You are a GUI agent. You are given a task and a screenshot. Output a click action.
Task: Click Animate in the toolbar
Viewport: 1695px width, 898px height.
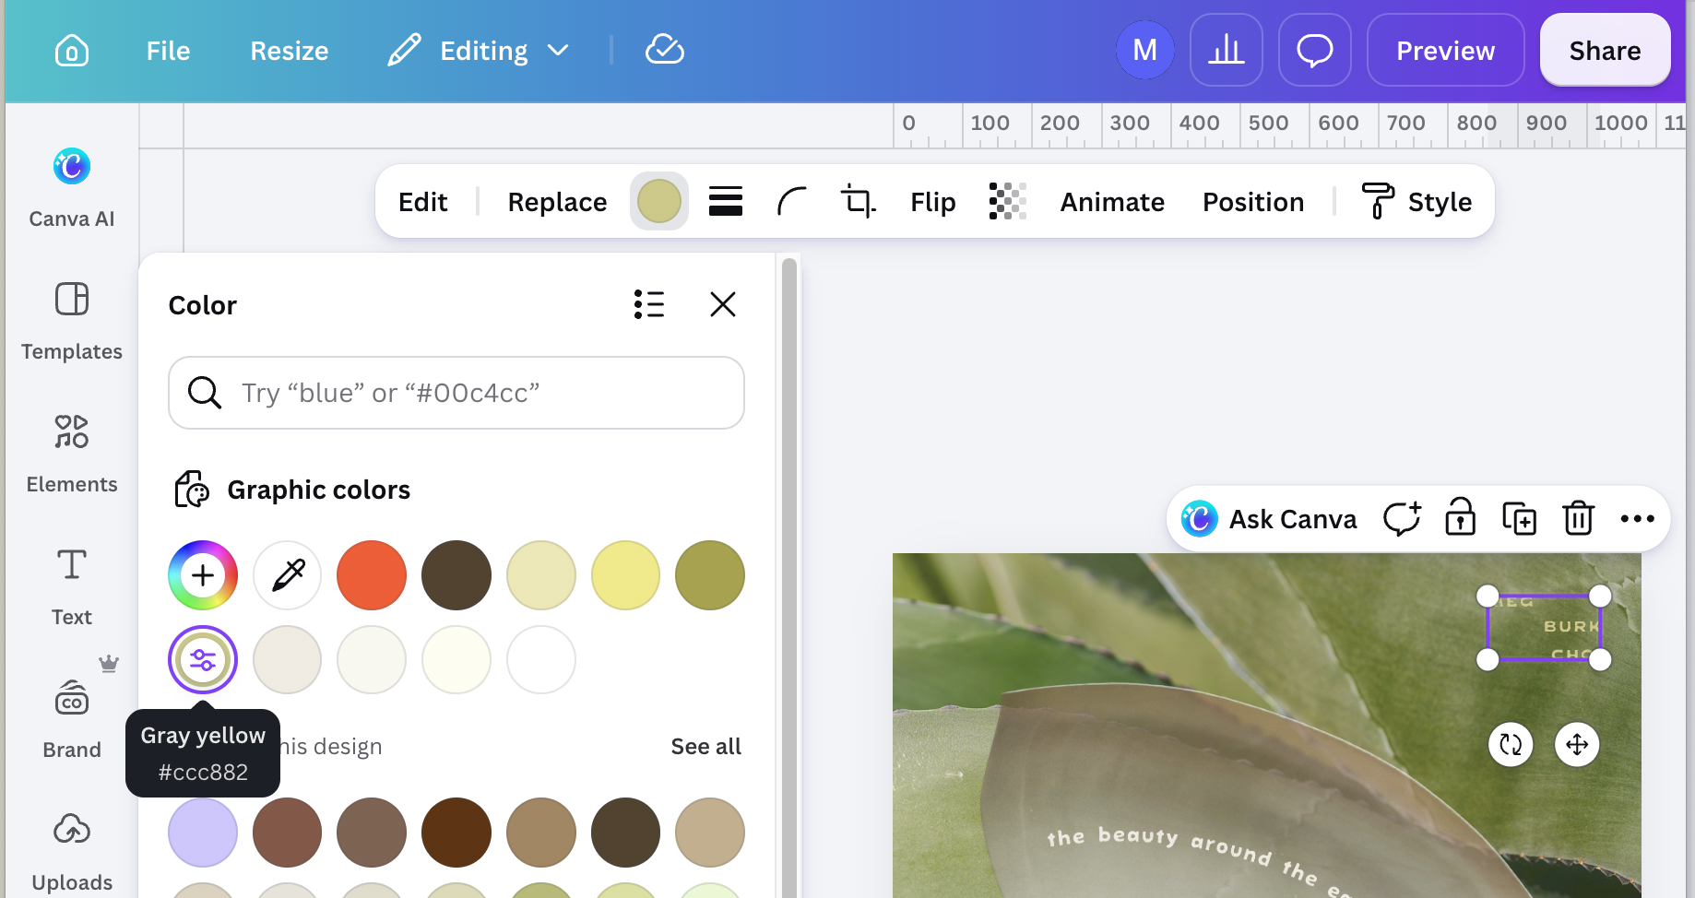coord(1112,202)
